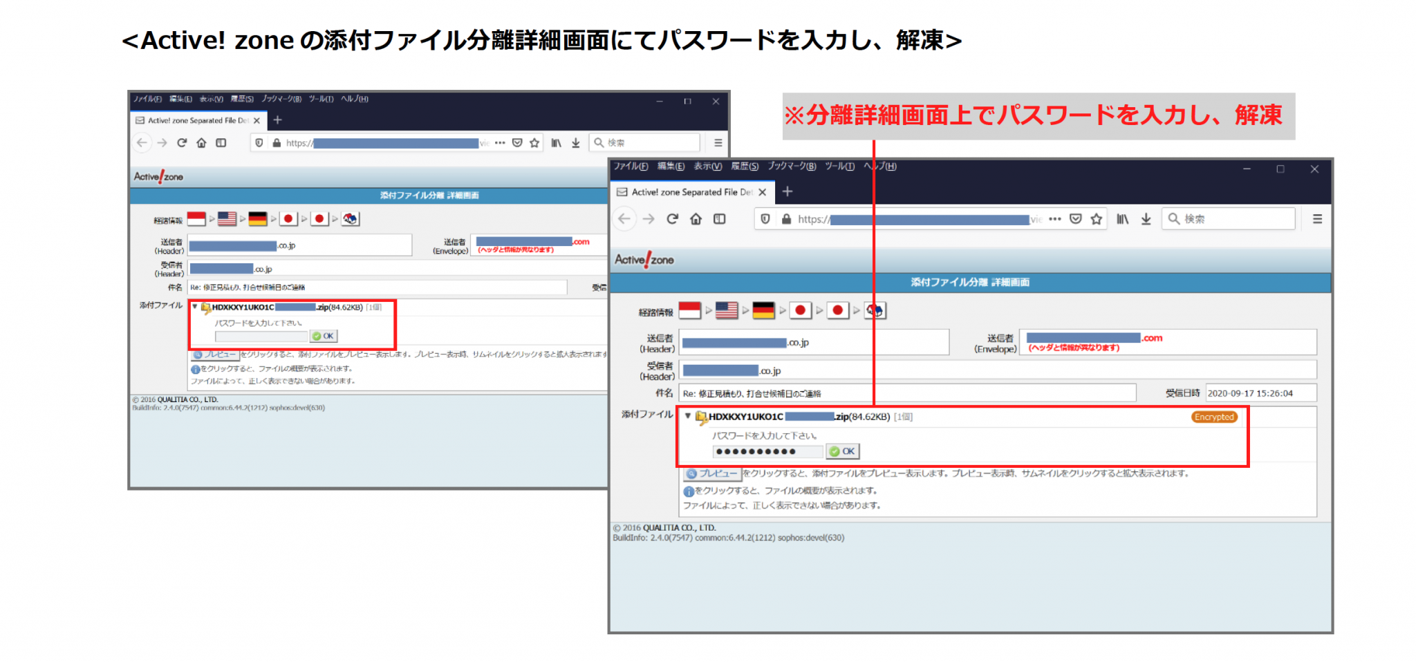Click the tracking protection shield icon

[765, 218]
